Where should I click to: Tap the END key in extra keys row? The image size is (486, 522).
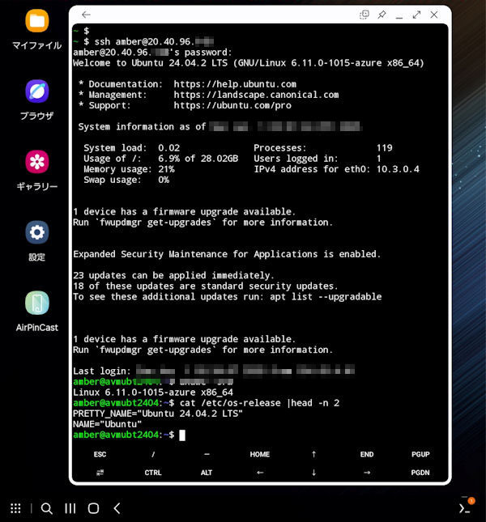tap(367, 454)
